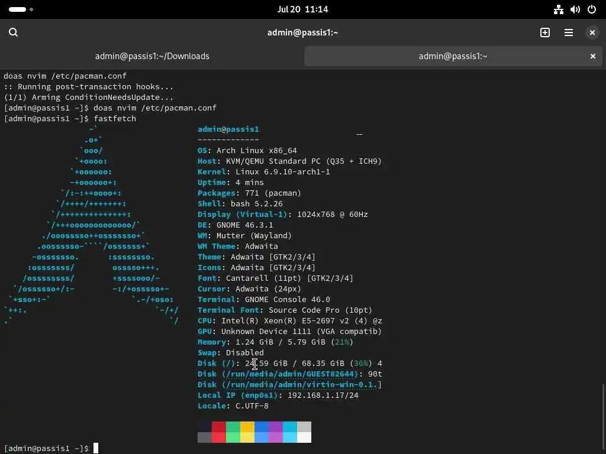Click the '771 (pacman)' Packages value
This screenshot has width=606, height=454.
coord(273,193)
